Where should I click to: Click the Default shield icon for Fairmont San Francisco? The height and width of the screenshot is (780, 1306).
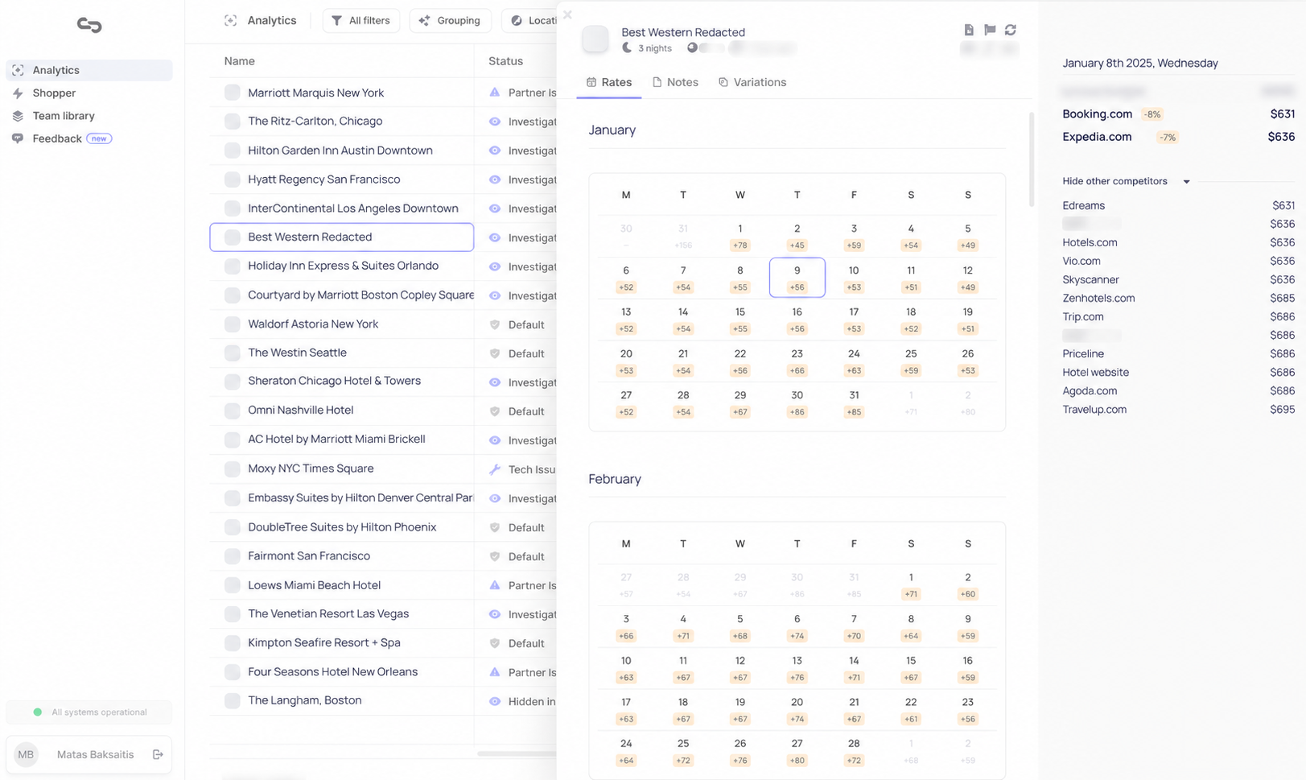495,556
